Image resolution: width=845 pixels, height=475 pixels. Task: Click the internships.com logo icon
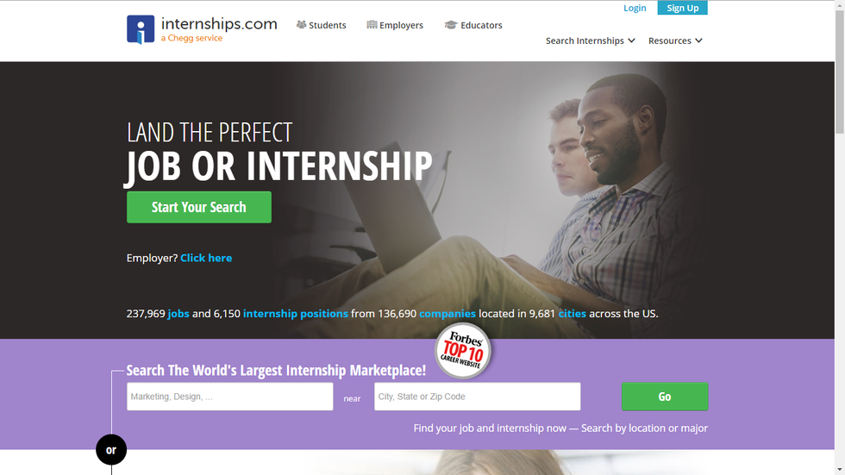pyautogui.click(x=141, y=29)
